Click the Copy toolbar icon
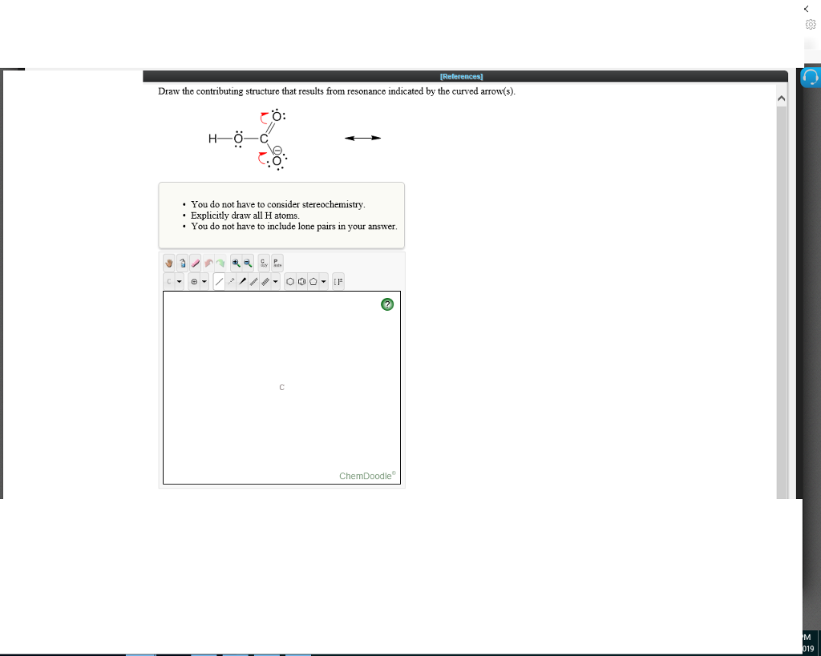The width and height of the screenshot is (821, 656). click(x=263, y=263)
